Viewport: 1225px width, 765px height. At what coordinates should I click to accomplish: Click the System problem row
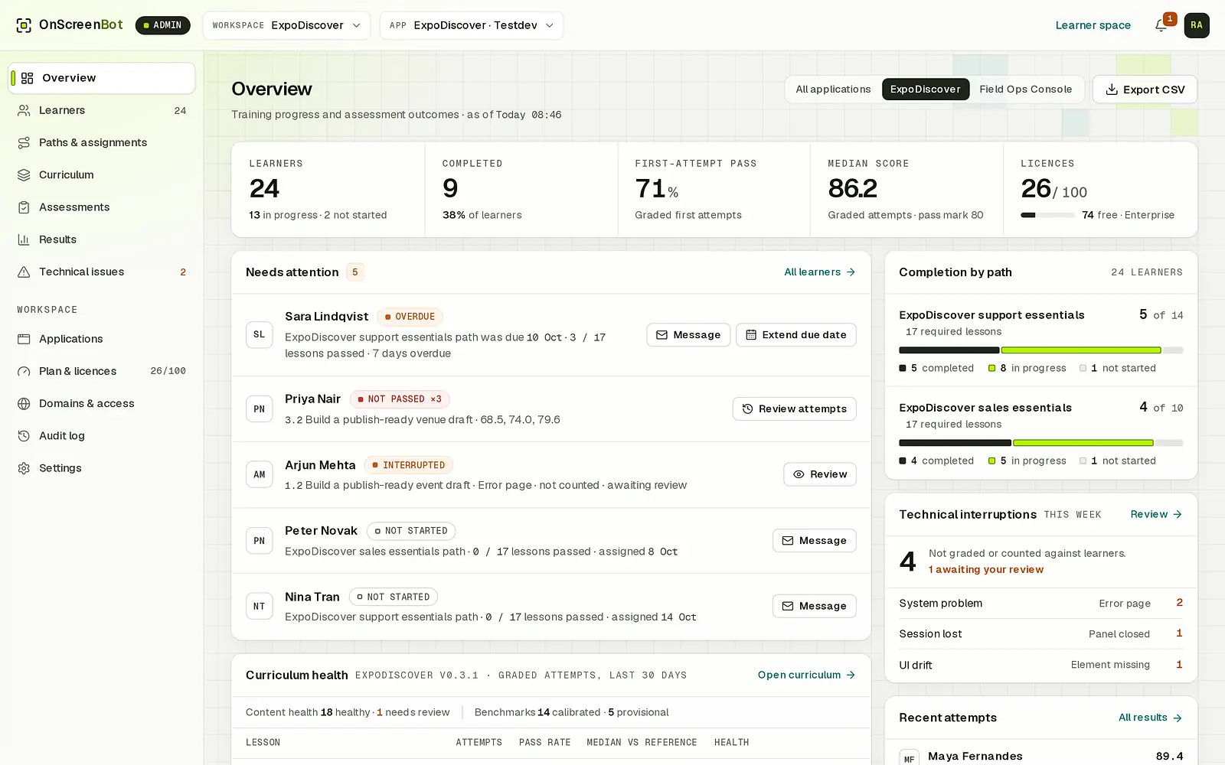pos(1040,604)
